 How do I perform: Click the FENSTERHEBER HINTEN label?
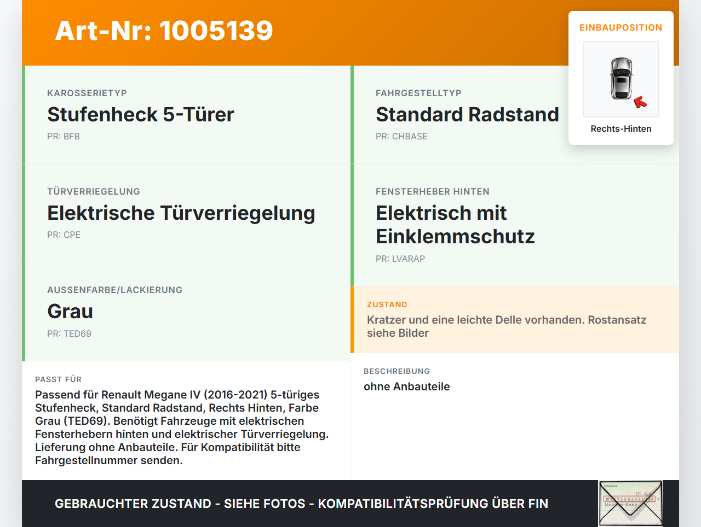[x=433, y=191]
